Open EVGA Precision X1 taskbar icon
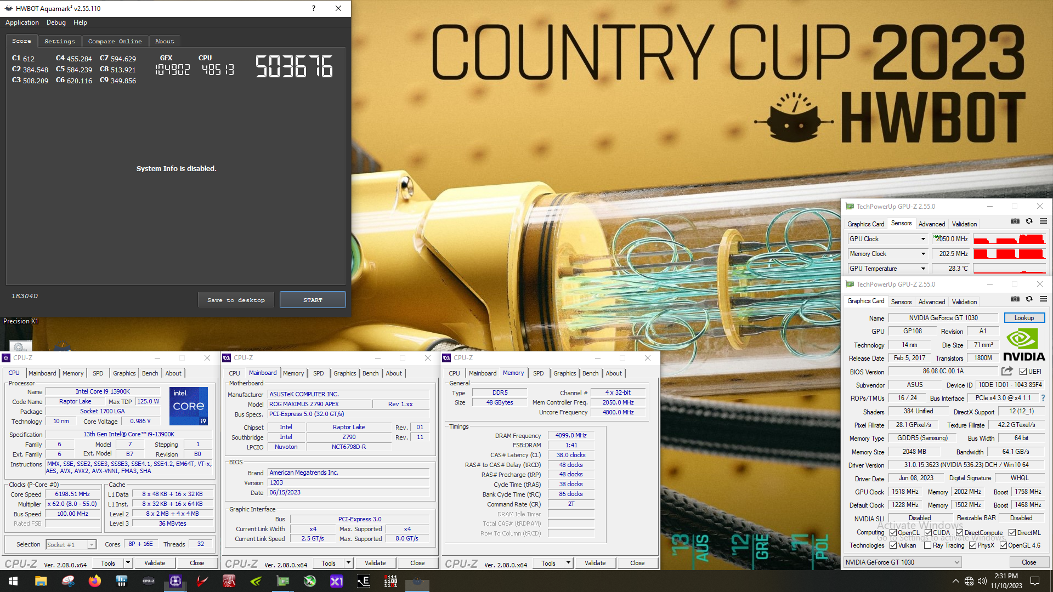Screen dimensions: 1053x592 337,581
